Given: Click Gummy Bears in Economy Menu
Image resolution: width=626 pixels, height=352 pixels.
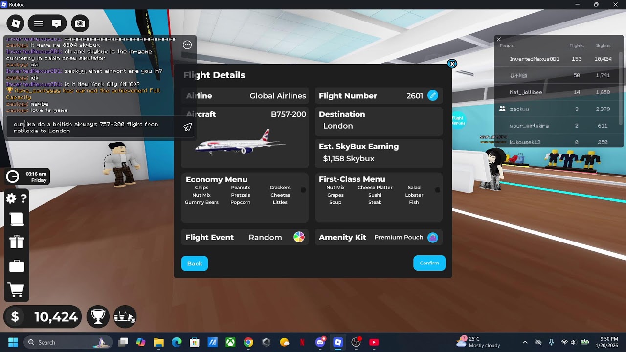Looking at the screenshot, I should [x=201, y=202].
